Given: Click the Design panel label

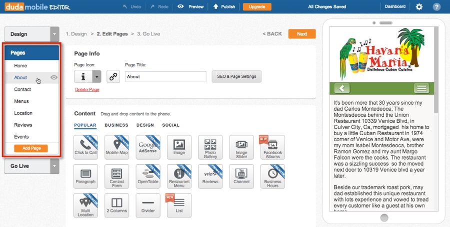Looking at the screenshot, I should point(18,34).
